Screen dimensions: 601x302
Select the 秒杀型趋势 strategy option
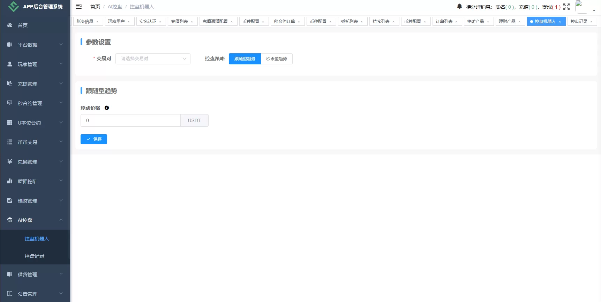tap(276, 59)
